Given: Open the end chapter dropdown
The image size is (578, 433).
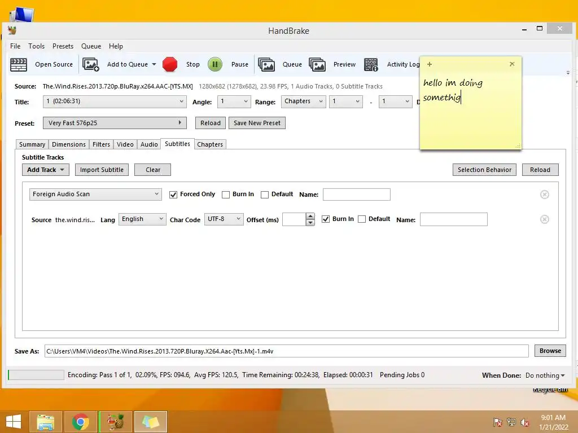Looking at the screenshot, I should coord(395,101).
